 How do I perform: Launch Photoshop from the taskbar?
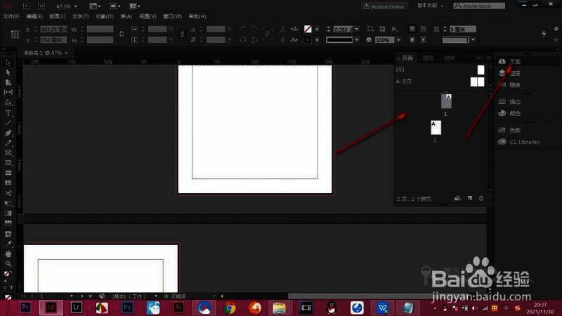128,308
